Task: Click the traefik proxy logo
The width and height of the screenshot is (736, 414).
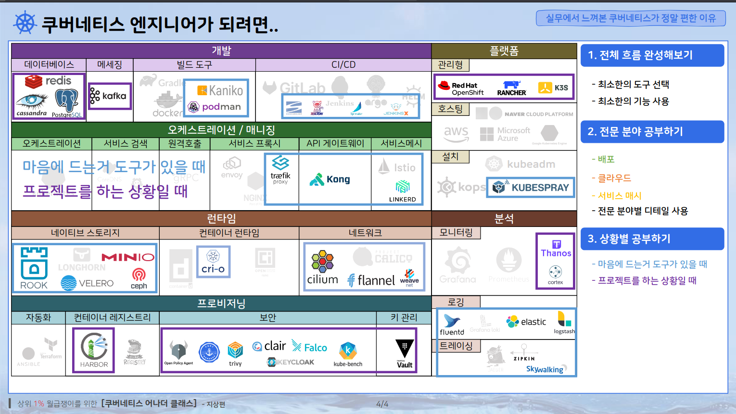Action: pos(280,170)
